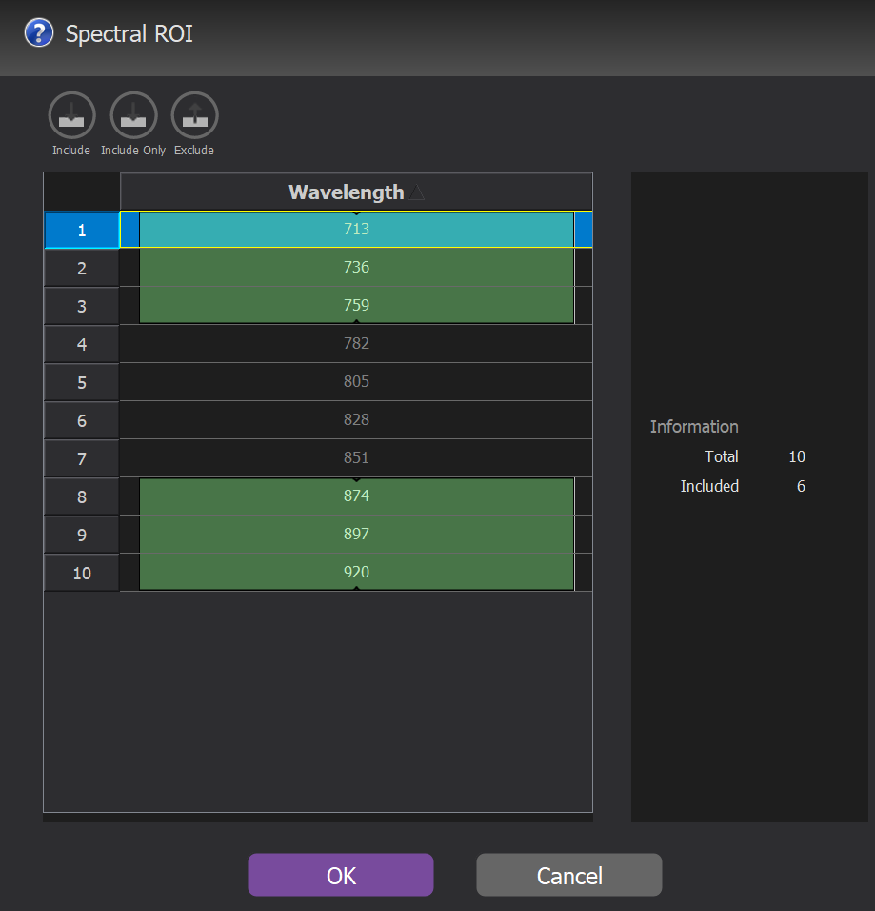Choose the 897 wavelength band
The height and width of the screenshot is (911, 875).
point(356,535)
